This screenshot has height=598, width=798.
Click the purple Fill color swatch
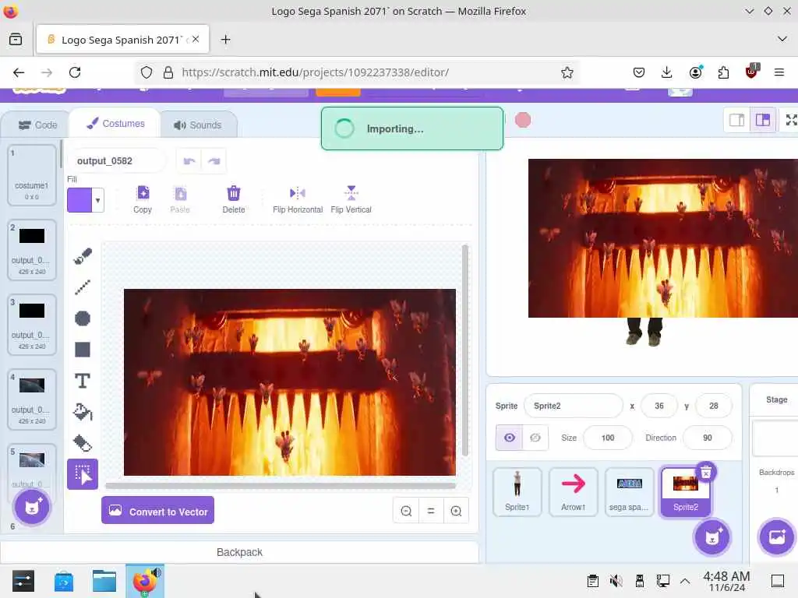tap(80, 200)
